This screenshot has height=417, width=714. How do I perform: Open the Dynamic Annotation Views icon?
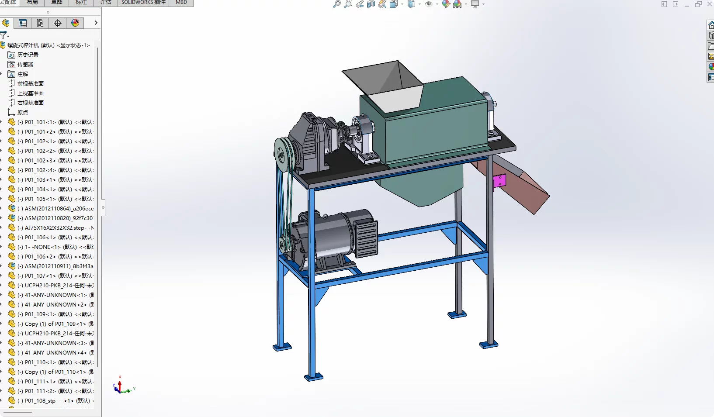(382, 4)
